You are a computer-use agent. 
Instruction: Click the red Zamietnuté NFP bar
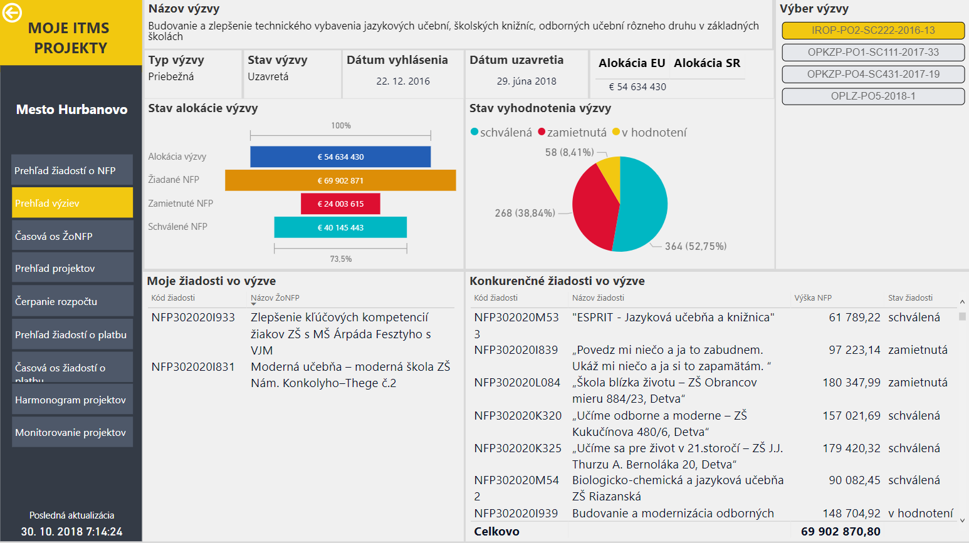coord(340,204)
